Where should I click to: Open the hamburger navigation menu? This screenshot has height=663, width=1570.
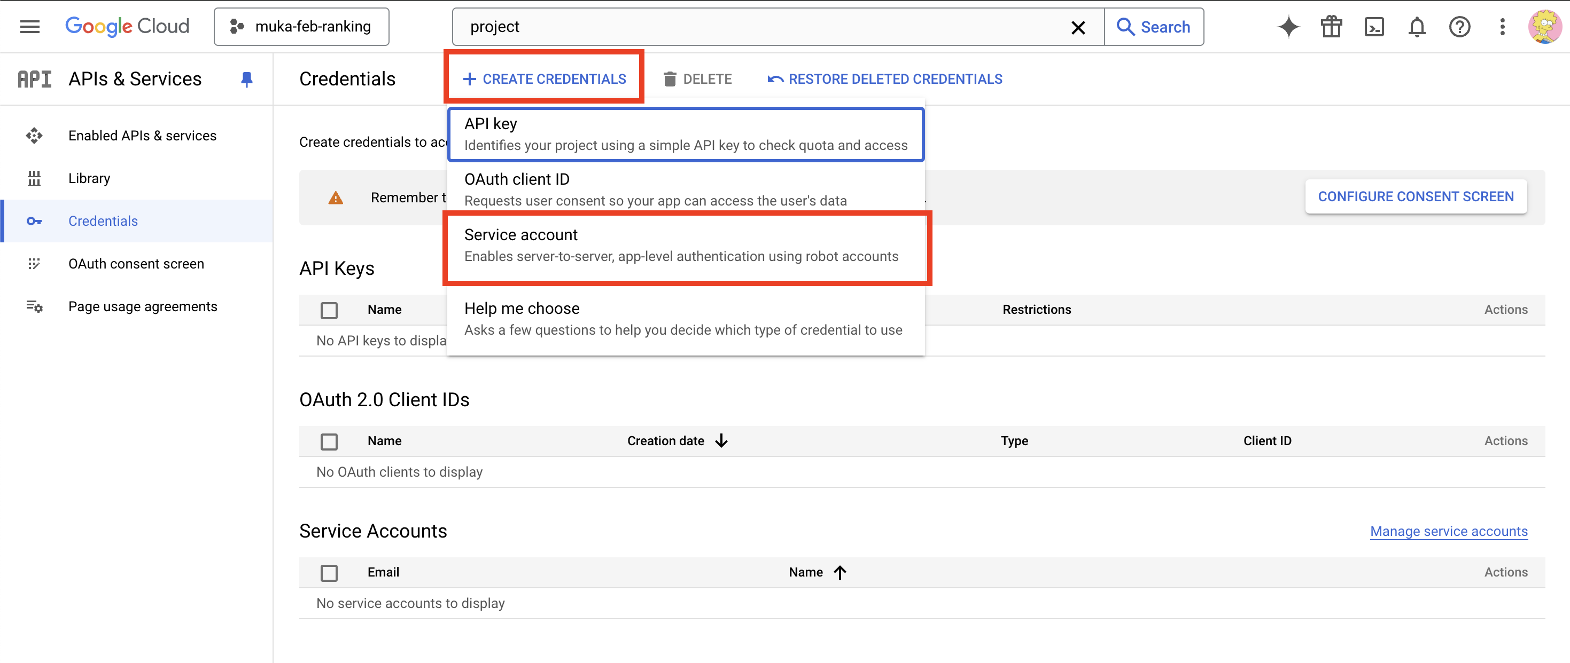[29, 27]
